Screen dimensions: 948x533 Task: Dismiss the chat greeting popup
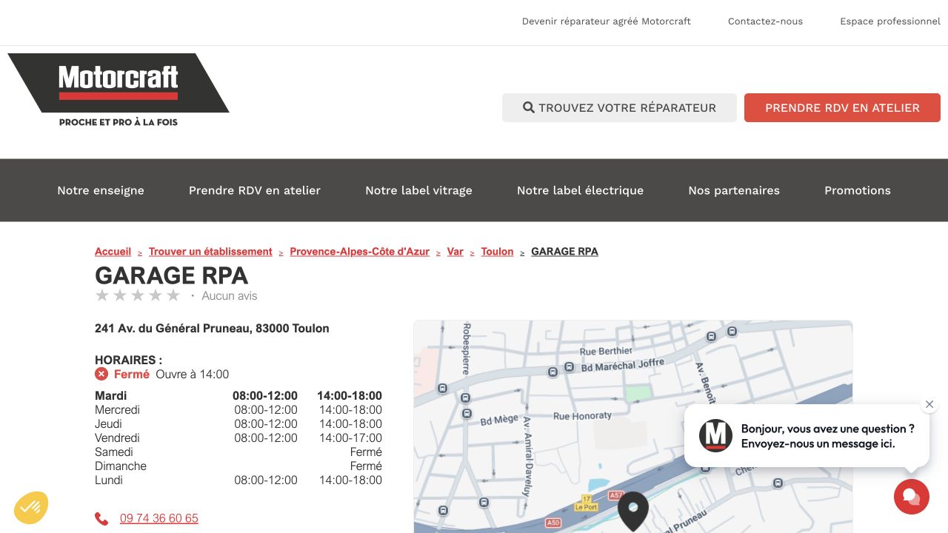(x=929, y=404)
